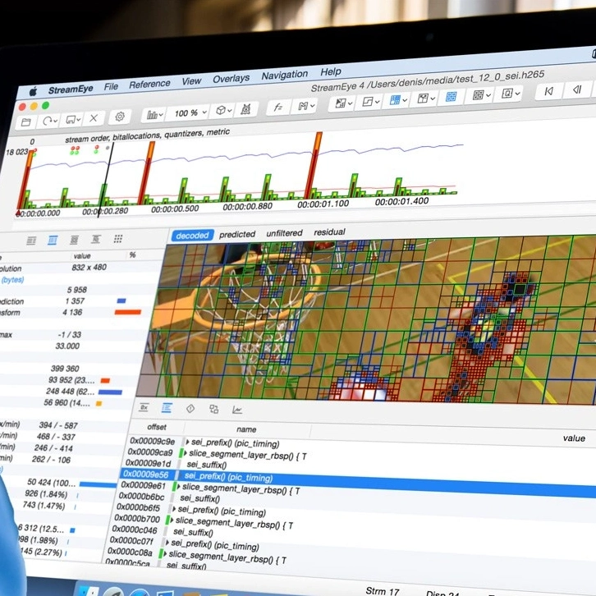The width and height of the screenshot is (596, 596).
Task: Click the line chart icon in bottom panel
Action: click(x=237, y=410)
